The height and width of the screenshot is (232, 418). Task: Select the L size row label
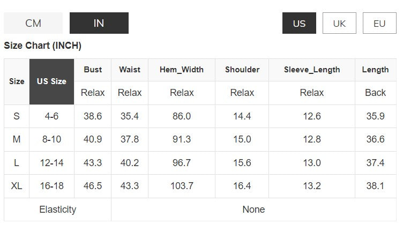(x=17, y=163)
